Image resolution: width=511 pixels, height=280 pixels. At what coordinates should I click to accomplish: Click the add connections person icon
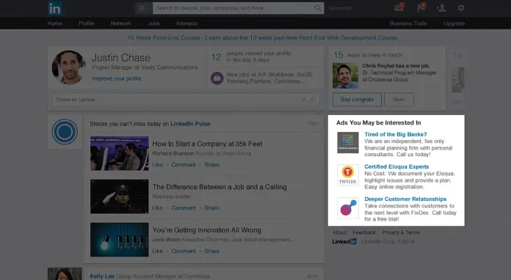click(x=441, y=8)
